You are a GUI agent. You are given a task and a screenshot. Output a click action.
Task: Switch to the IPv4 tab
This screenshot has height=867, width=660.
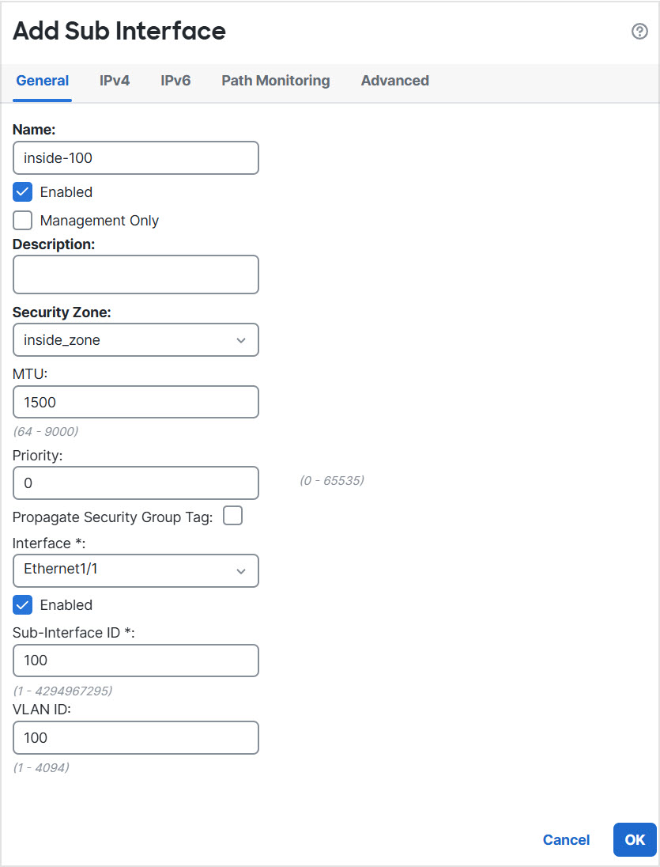[114, 80]
